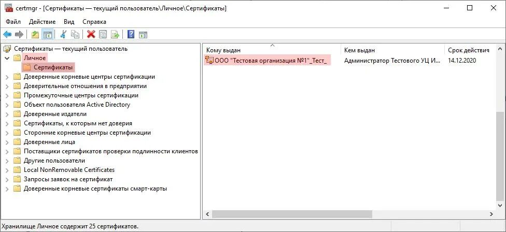This screenshot has width=506, height=232.
Task: Expand Сертификаты, к которым нет доверия
Action: pos(7,124)
